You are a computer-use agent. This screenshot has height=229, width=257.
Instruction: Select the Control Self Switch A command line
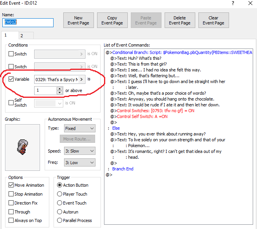coord(142,116)
